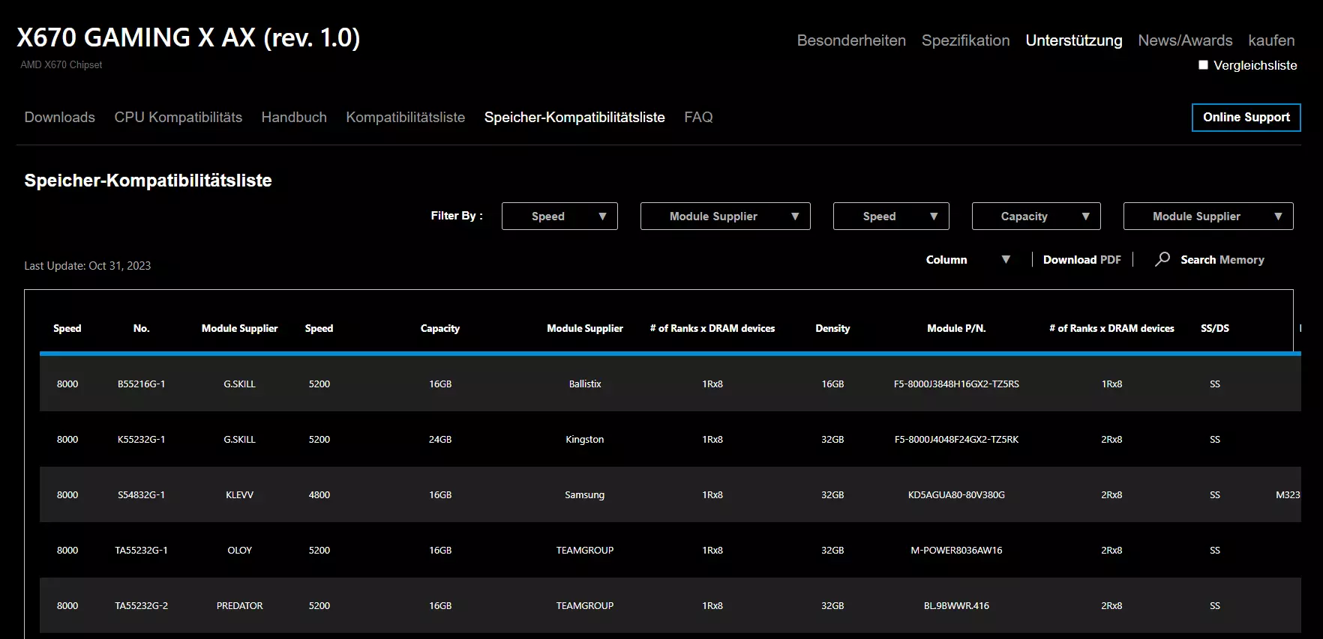The height and width of the screenshot is (639, 1323).
Task: Open the CPU Kompatibilitäts tab
Action: [178, 118]
